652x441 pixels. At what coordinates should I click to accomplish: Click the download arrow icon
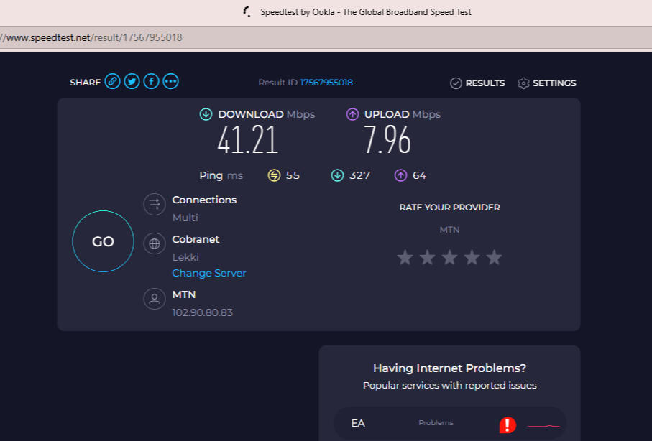pos(206,114)
